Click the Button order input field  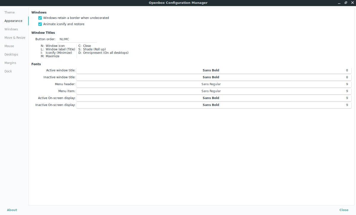click(x=77, y=39)
